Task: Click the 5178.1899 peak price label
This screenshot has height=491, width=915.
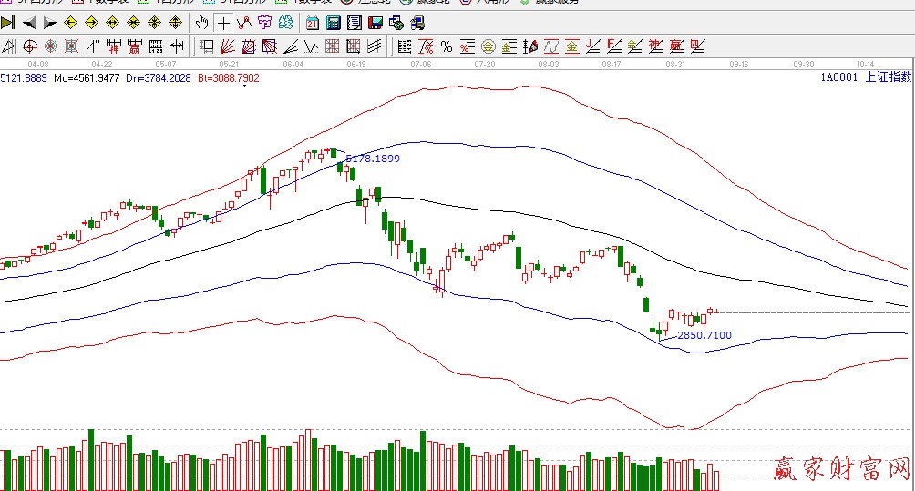Action: click(x=374, y=159)
